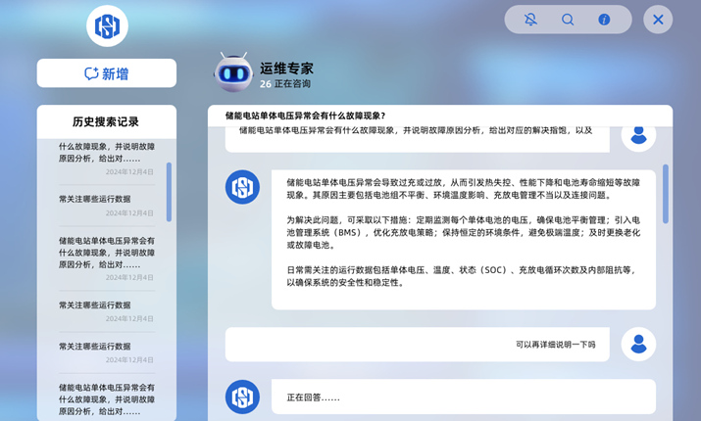Open search with the magnifier icon
The height and width of the screenshot is (421, 701).
click(x=568, y=20)
